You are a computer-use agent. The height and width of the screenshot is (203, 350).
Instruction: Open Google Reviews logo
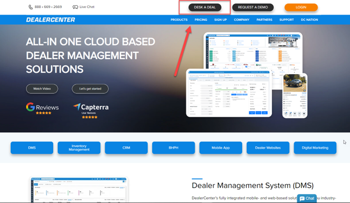(x=42, y=109)
